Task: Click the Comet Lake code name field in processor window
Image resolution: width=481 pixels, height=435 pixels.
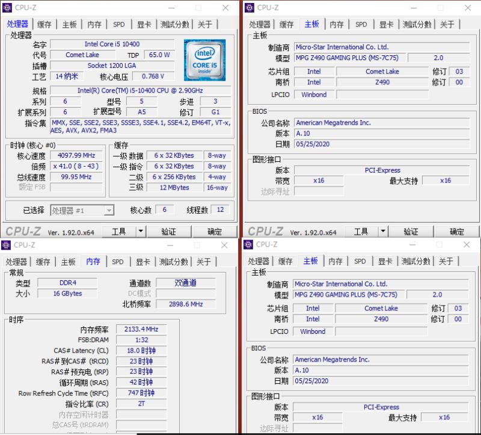Action: coord(82,55)
